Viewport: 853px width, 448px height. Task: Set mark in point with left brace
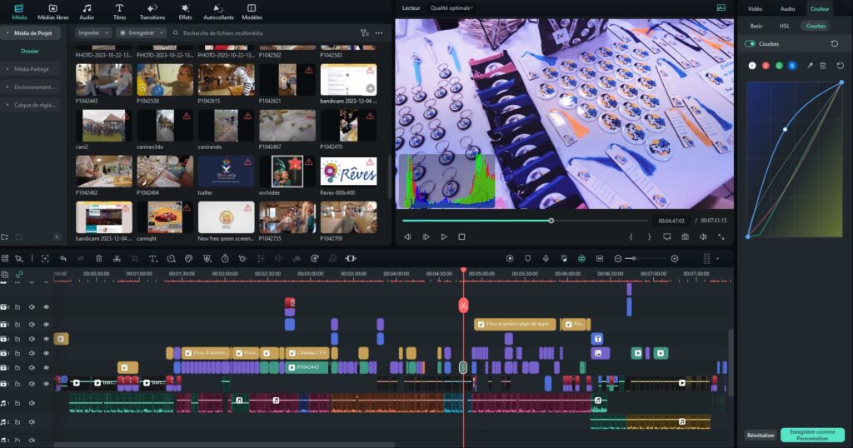tap(631, 237)
